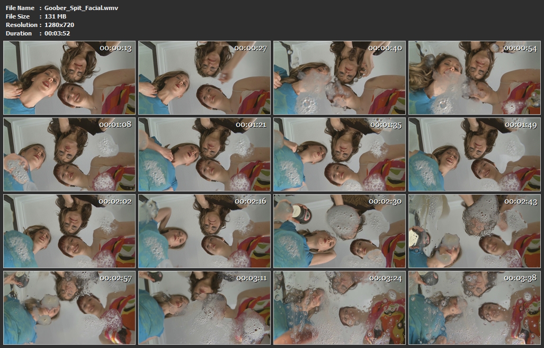
Task: Select the thumbnail at 00:01:08
Action: pyautogui.click(x=69, y=154)
